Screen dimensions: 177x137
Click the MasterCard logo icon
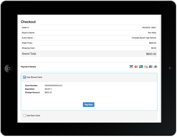point(136,67)
